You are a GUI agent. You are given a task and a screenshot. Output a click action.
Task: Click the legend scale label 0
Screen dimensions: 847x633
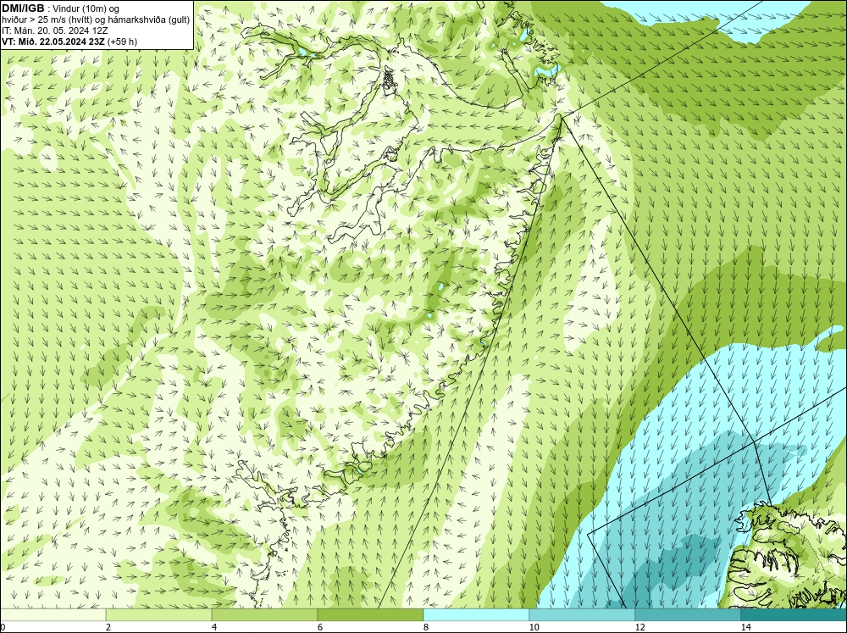pyautogui.click(x=3, y=627)
